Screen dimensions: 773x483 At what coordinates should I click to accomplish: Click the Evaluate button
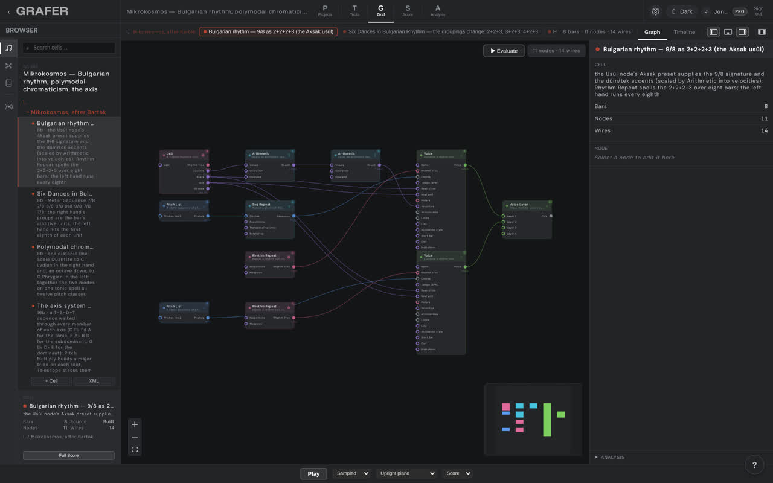[504, 51]
